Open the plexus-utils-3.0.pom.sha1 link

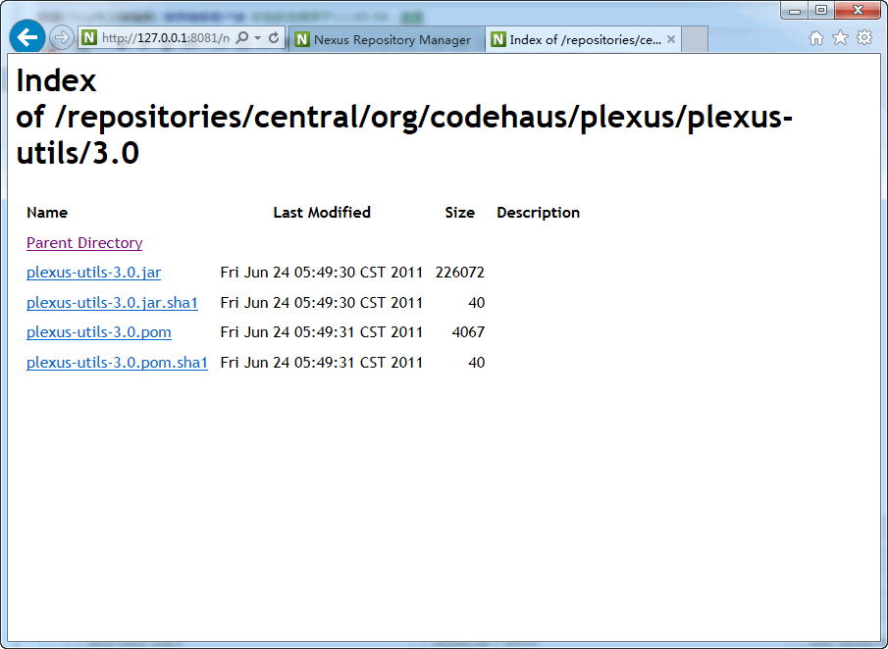pos(117,362)
